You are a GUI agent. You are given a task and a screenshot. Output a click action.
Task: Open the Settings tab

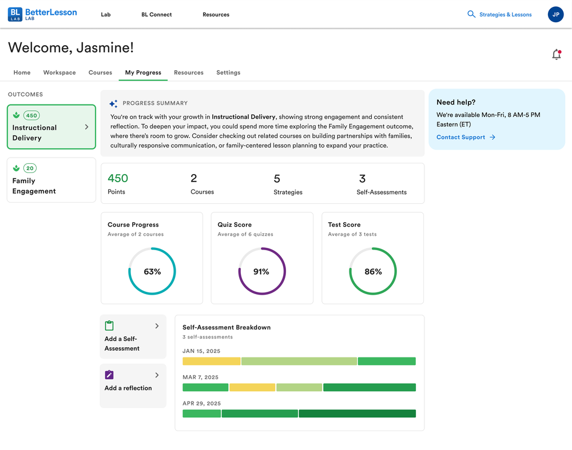(228, 73)
